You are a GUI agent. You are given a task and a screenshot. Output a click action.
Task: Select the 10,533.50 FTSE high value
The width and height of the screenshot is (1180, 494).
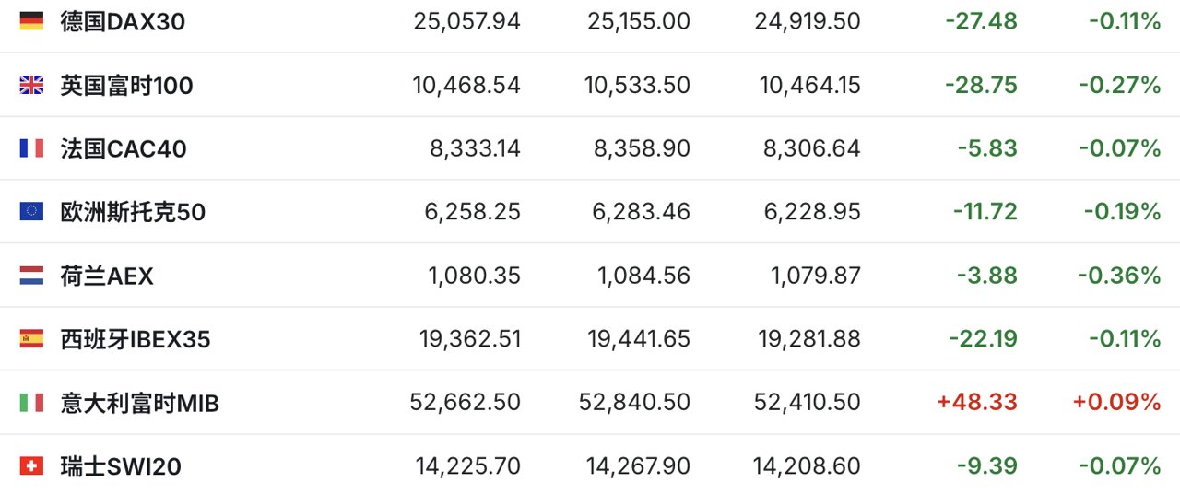tap(637, 85)
